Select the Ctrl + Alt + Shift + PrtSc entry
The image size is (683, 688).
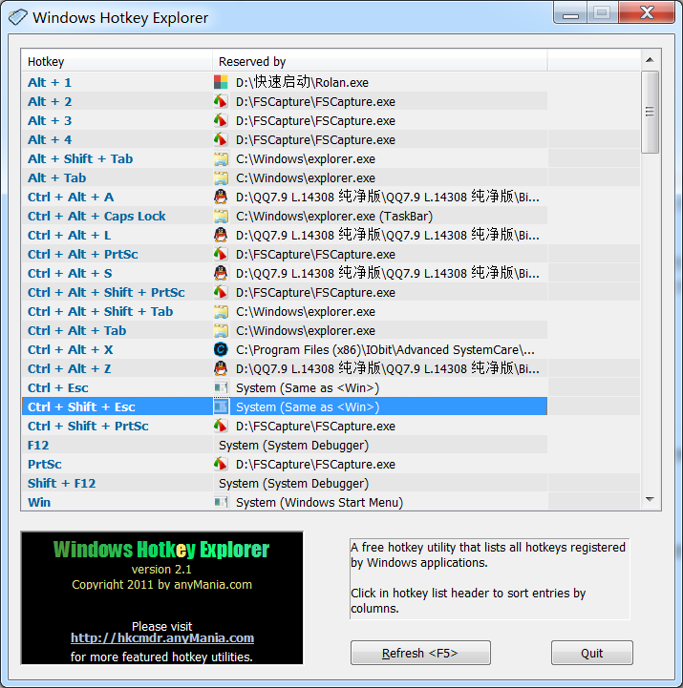pos(285,292)
